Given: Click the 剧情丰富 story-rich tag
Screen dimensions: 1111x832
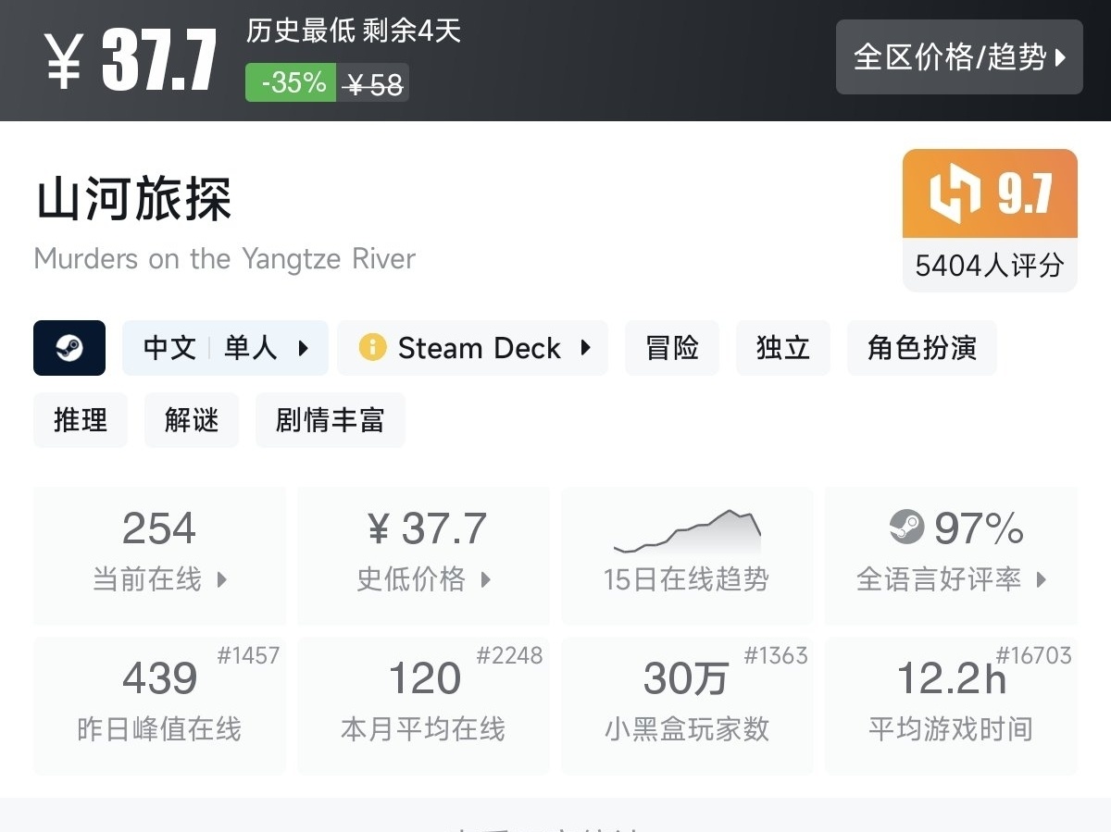Looking at the screenshot, I should [x=330, y=420].
